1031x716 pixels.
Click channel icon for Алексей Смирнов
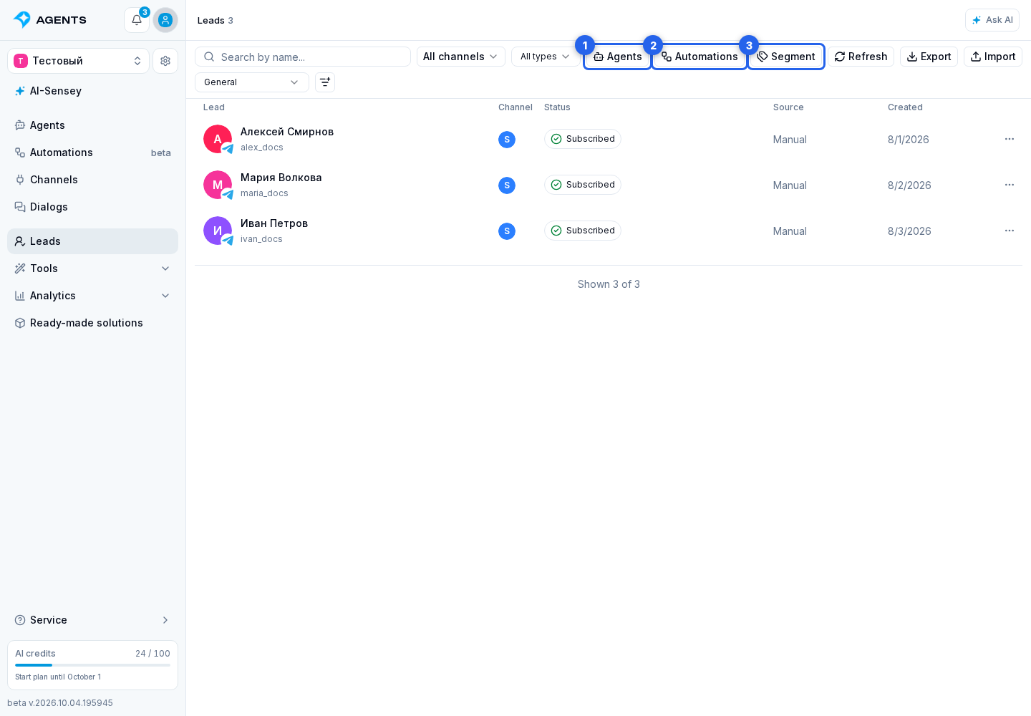pos(507,140)
